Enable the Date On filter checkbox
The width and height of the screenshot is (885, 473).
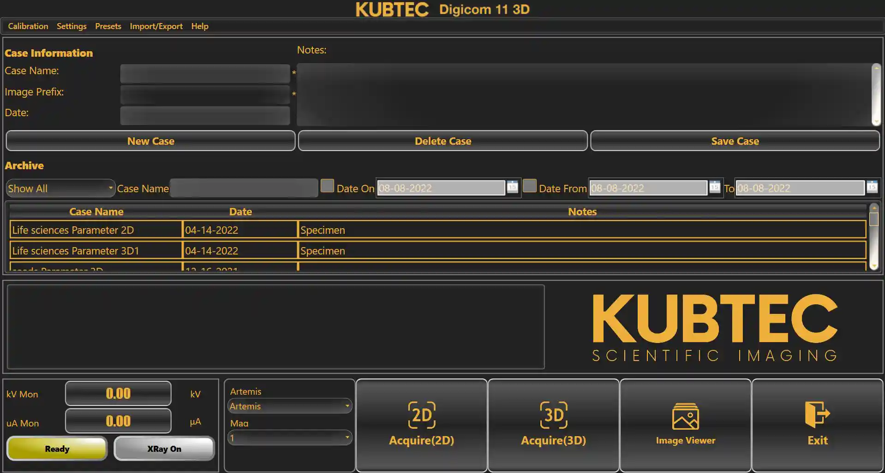click(327, 186)
